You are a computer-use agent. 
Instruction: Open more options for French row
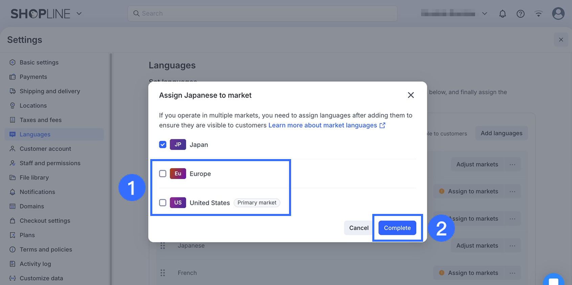pyautogui.click(x=512, y=273)
